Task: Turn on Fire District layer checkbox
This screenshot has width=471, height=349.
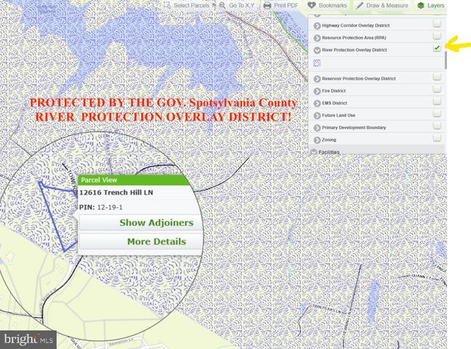Action: click(437, 88)
